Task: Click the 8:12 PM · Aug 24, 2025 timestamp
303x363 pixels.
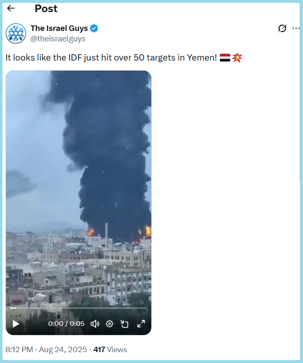Action: 46,349
